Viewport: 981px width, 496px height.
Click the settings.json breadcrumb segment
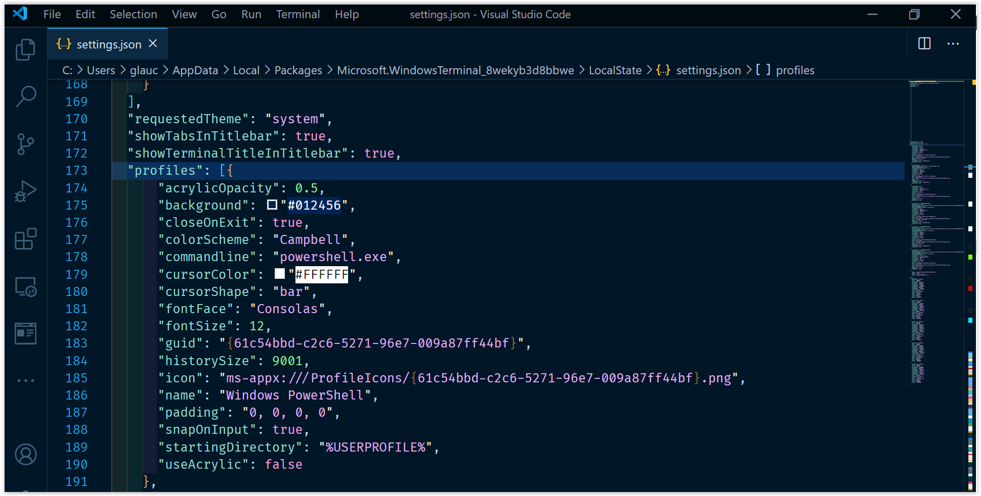pos(708,70)
